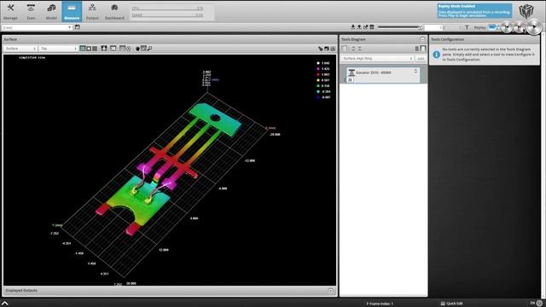The height and width of the screenshot is (307, 546).
Task: Click the circular reset view icon
Action: click(x=129, y=49)
